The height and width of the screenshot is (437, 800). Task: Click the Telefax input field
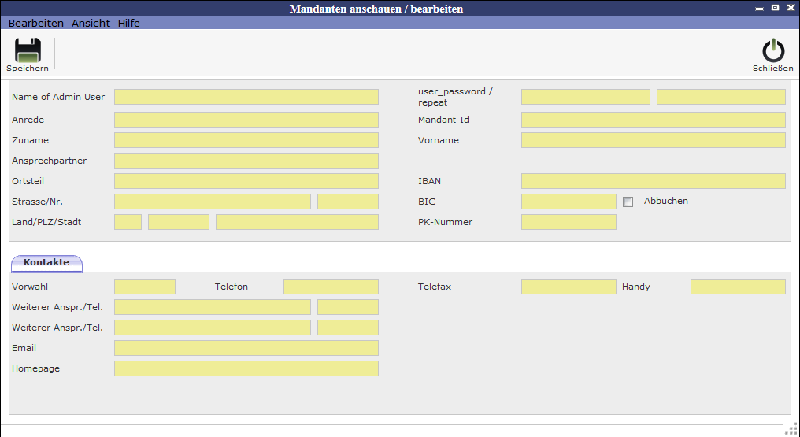569,287
